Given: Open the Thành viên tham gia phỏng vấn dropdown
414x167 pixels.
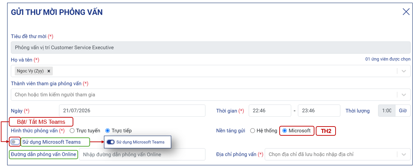Looking at the screenshot, I should 210,95.
